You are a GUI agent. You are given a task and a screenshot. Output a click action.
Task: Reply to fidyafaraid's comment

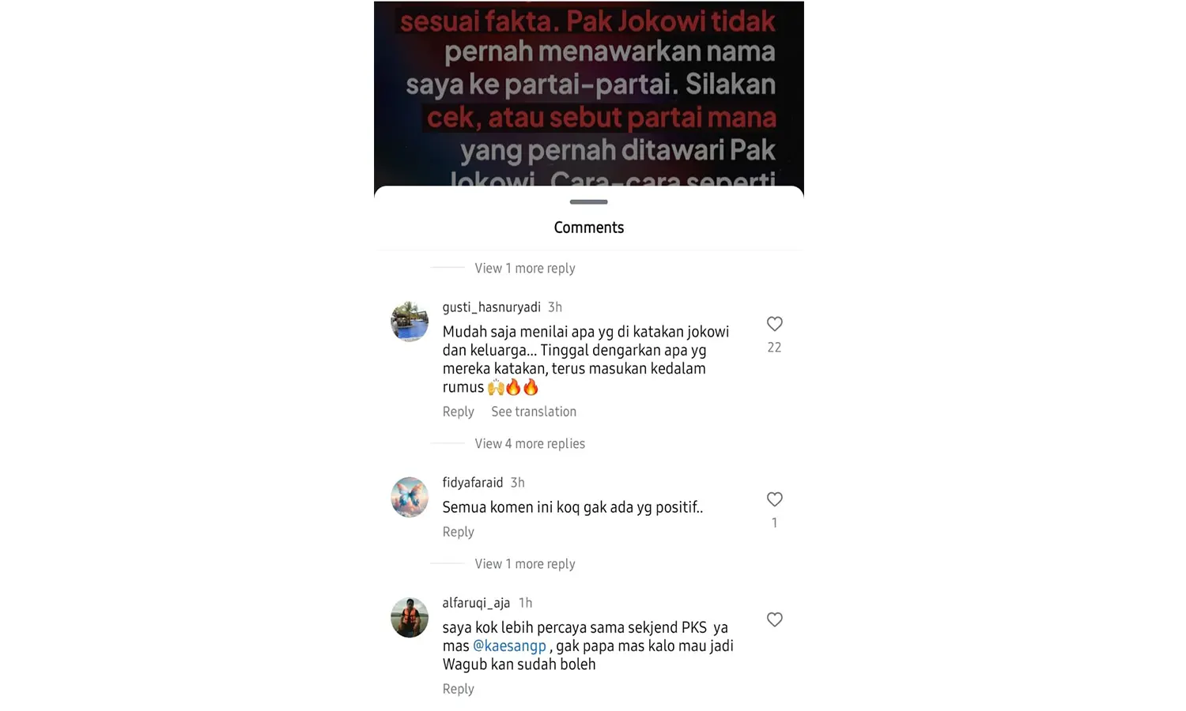pyautogui.click(x=458, y=532)
